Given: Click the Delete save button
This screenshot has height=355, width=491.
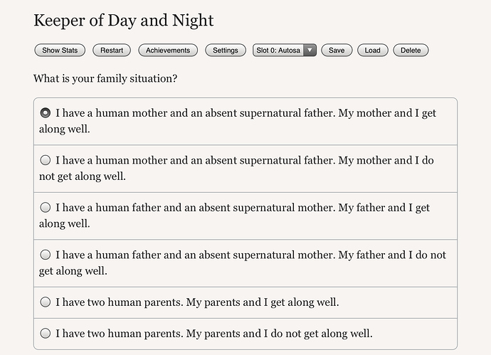Looking at the screenshot, I should pyautogui.click(x=411, y=51).
